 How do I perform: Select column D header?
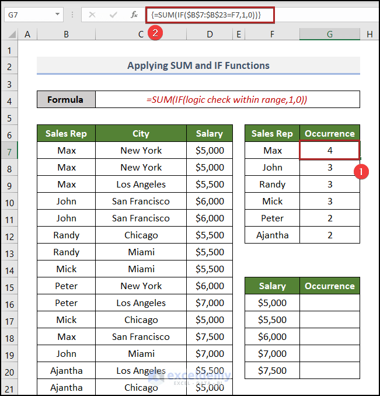tap(210, 34)
